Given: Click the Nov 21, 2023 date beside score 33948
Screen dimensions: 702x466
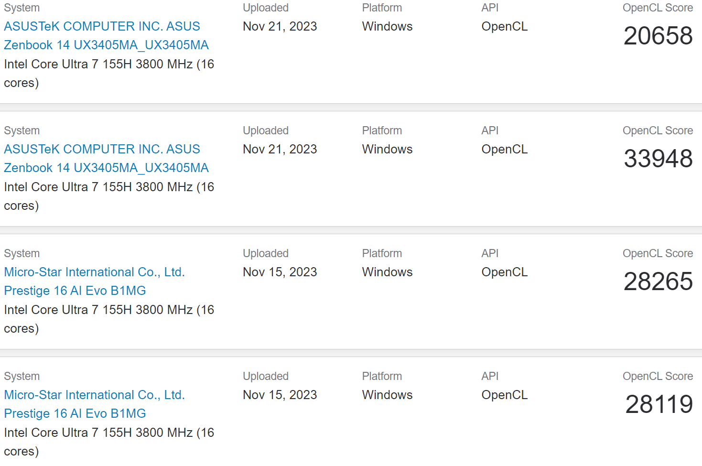Looking at the screenshot, I should tap(280, 149).
